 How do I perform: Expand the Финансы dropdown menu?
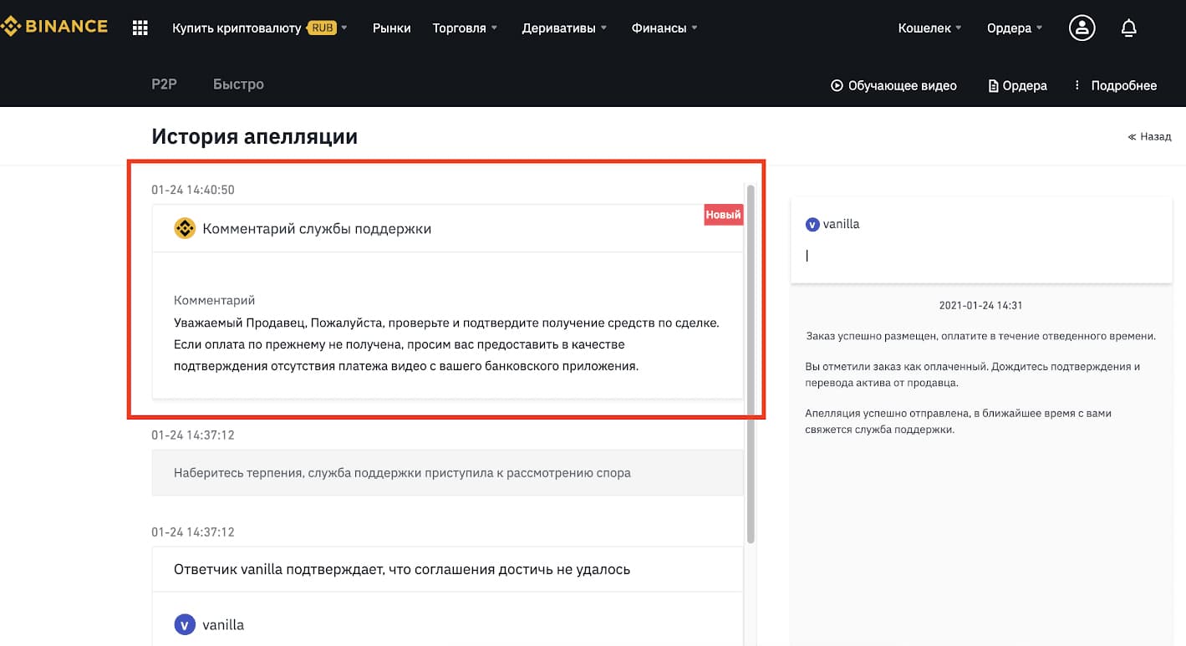[664, 28]
